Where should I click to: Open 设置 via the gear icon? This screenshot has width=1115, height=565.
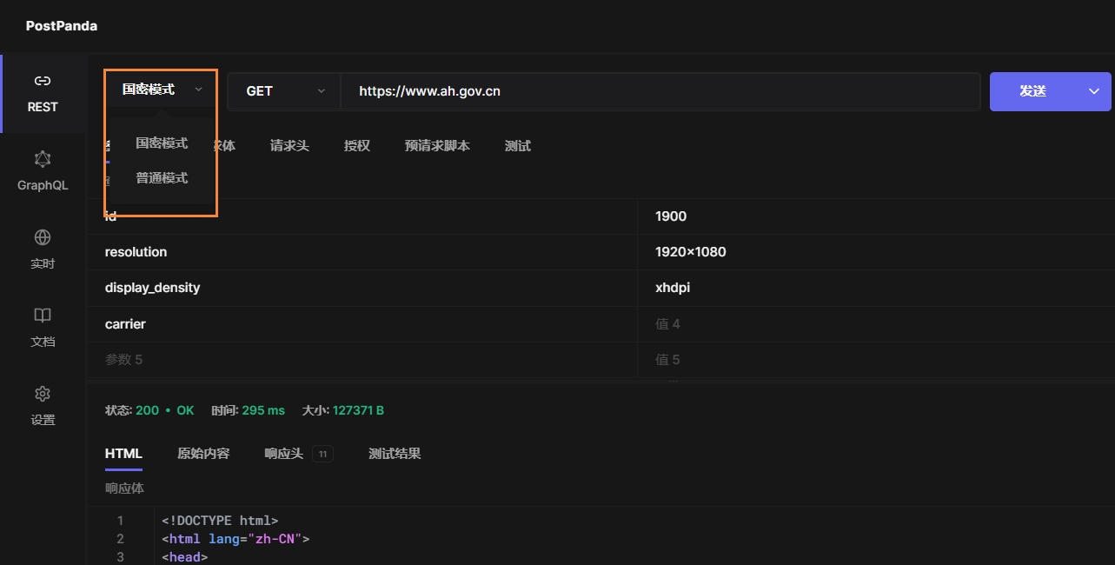(43, 406)
